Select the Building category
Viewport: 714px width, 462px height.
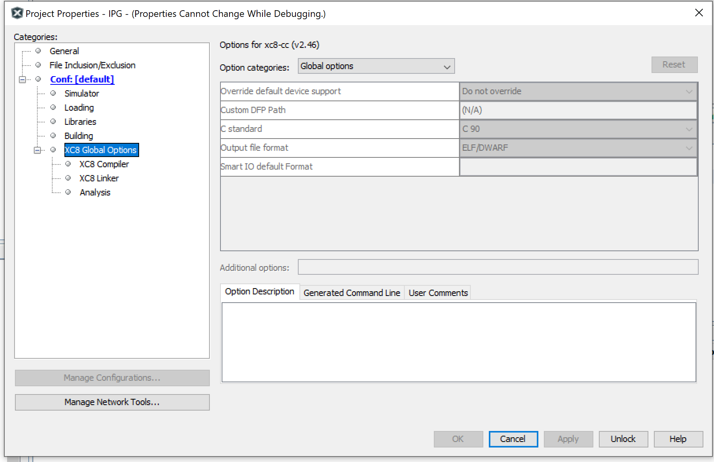tap(79, 136)
